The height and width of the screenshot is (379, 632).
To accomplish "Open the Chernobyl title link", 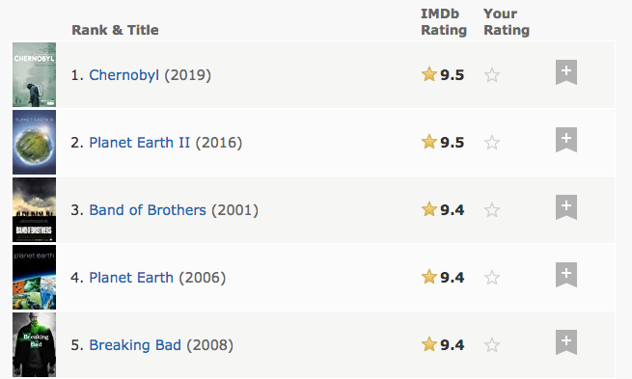I will click(x=124, y=75).
